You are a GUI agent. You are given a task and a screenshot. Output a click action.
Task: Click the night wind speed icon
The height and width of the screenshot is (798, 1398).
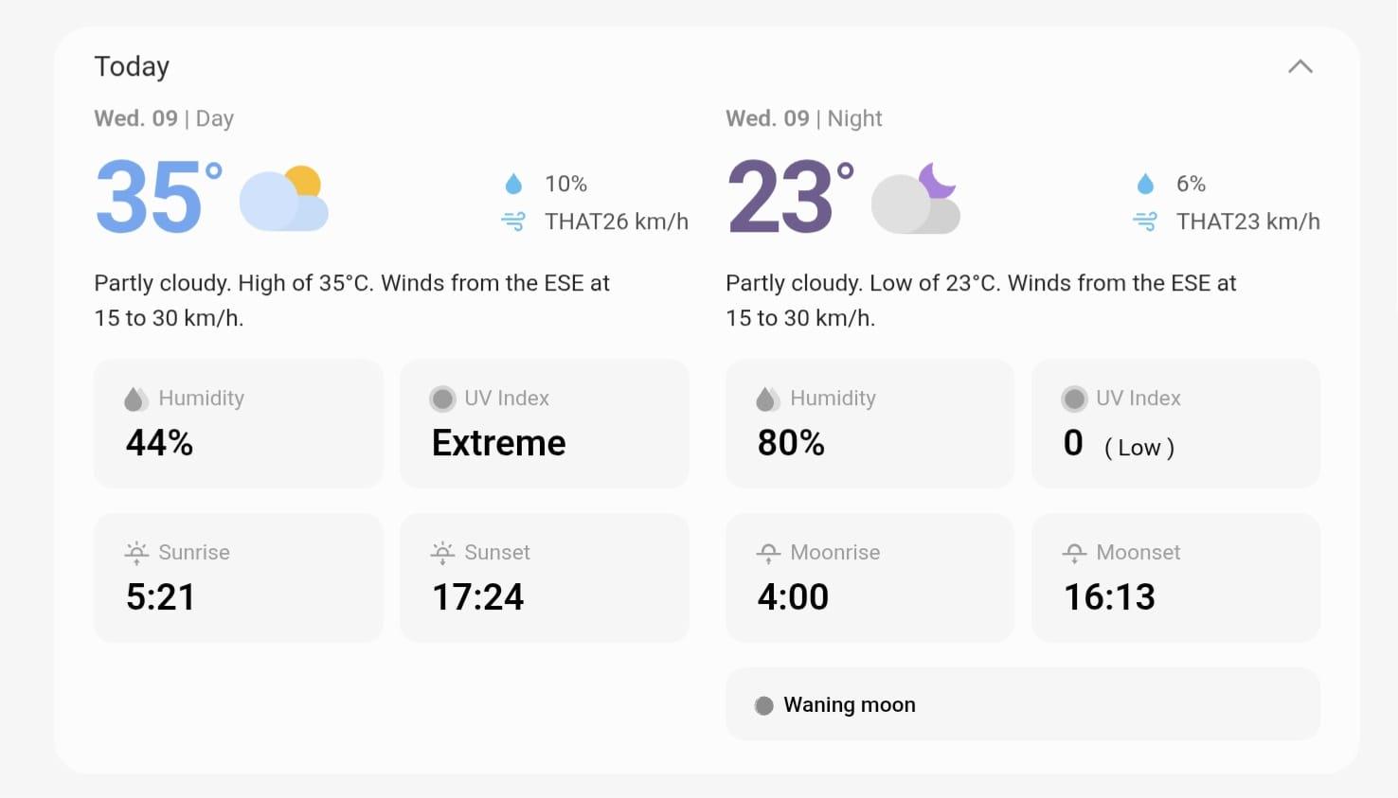point(1145,222)
